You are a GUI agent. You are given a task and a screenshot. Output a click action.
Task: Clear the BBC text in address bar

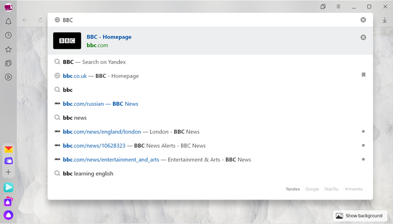(x=363, y=20)
